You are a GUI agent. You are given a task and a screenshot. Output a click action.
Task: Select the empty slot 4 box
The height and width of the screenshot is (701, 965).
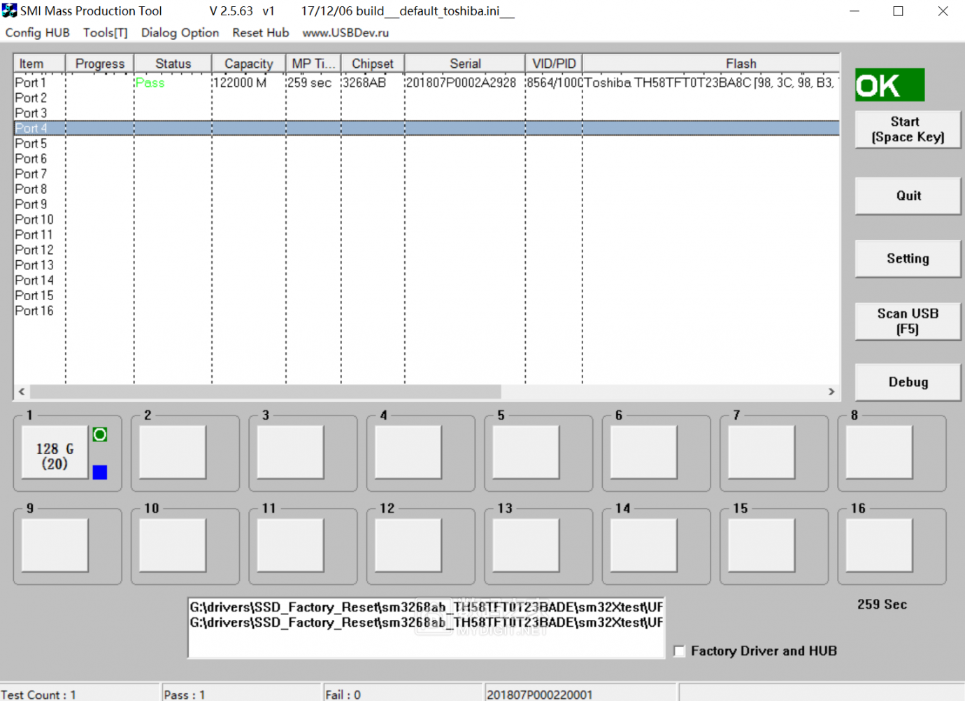[408, 453]
